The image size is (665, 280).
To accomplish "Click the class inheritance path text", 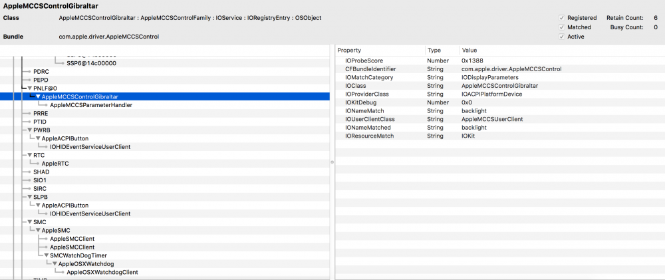I will [x=190, y=18].
